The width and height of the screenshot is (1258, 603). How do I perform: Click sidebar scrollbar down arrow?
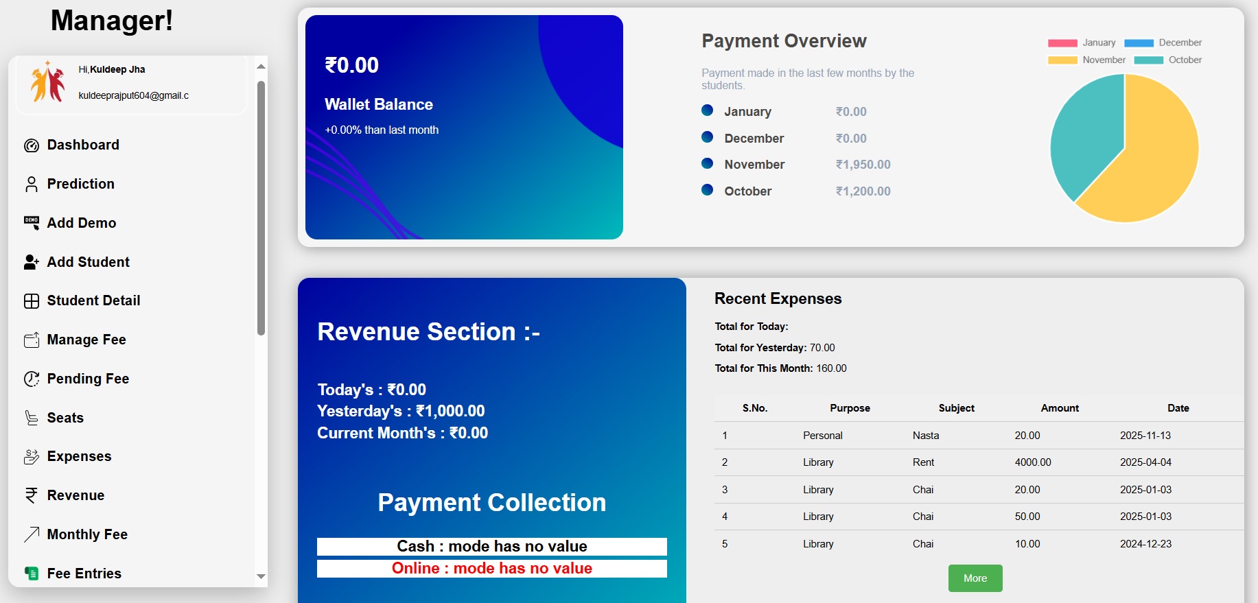[x=261, y=577]
